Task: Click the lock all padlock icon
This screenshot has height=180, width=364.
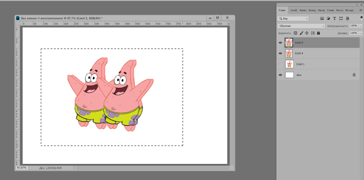Action: [x=318, y=33]
